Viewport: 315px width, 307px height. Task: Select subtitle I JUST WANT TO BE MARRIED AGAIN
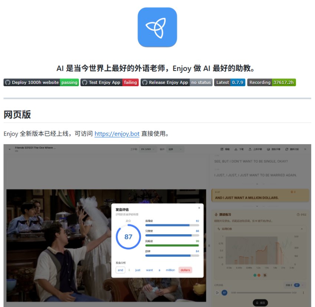(x=255, y=175)
